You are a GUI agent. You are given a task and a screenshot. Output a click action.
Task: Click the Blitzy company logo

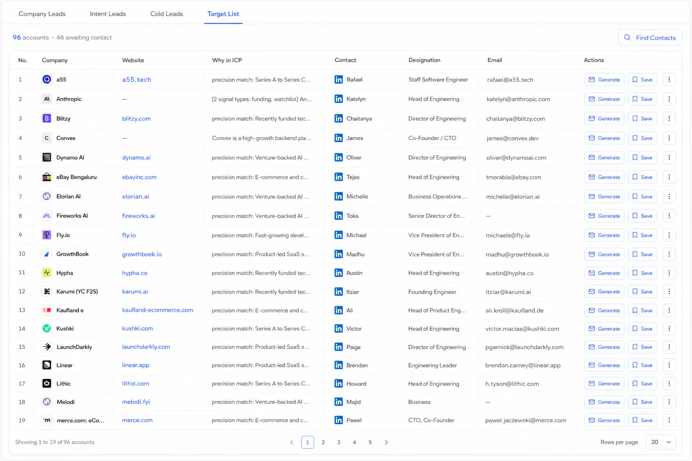(x=46, y=118)
